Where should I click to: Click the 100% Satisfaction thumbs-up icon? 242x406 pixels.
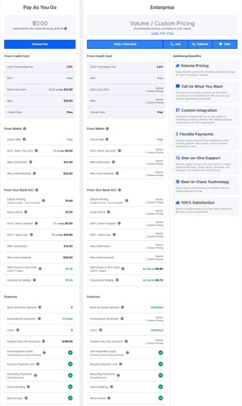(178, 202)
